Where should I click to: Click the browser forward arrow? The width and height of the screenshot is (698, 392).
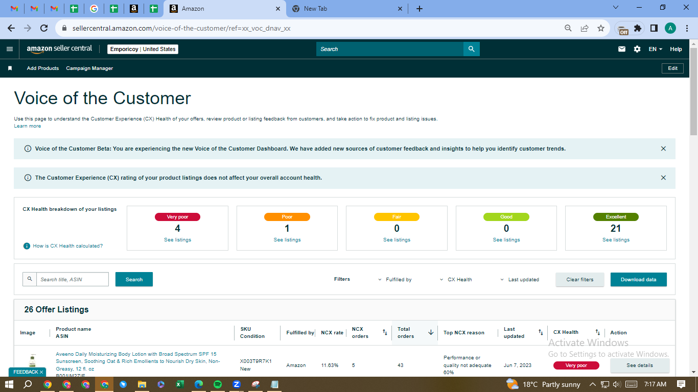coord(28,29)
